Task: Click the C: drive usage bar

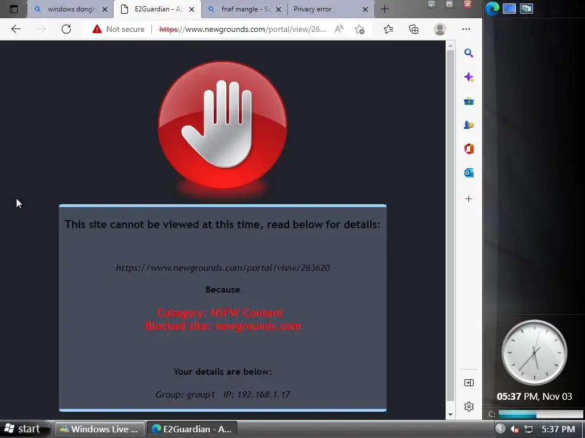Action: pyautogui.click(x=540, y=414)
